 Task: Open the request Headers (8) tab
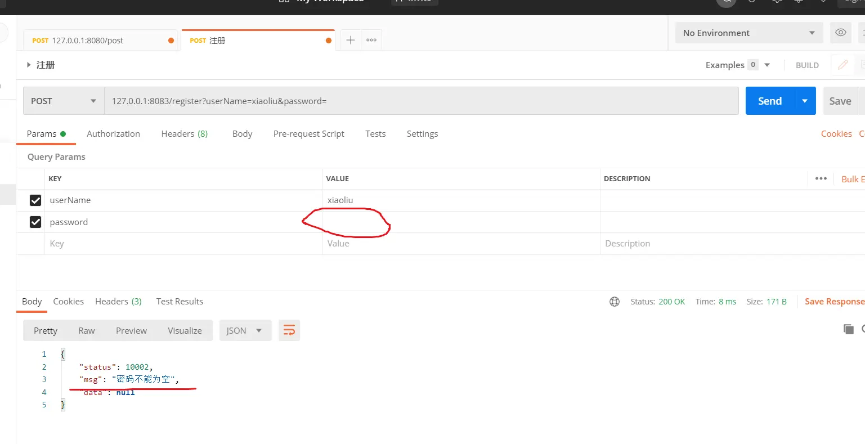pos(185,133)
